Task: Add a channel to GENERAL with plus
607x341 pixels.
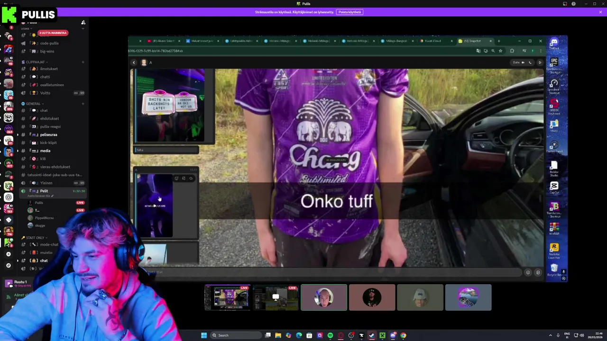Action: point(83,104)
